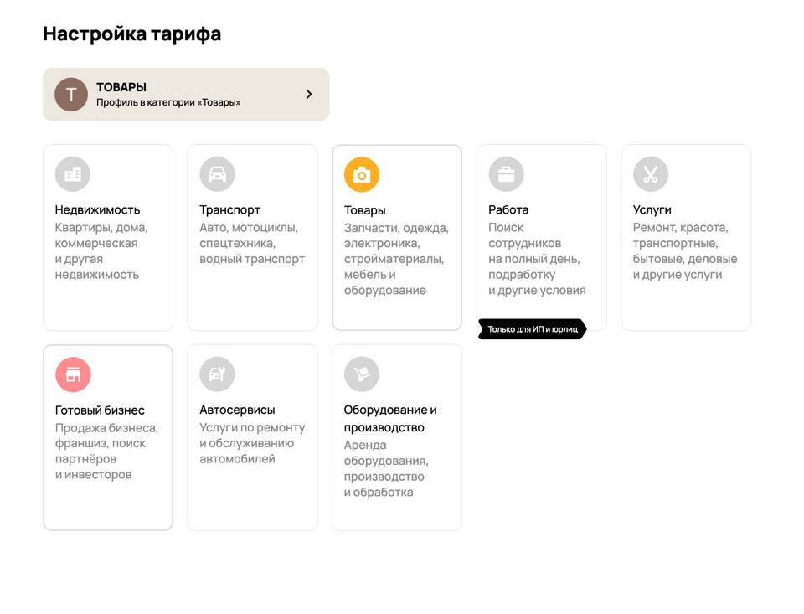This screenshot has width=804, height=614.
Task: Open the Транспорт category description text
Action: click(252, 243)
